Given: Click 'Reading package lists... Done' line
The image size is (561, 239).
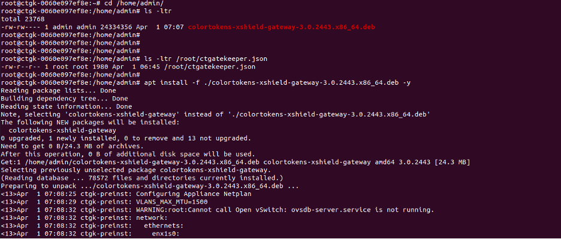Looking at the screenshot, I should [58, 90].
